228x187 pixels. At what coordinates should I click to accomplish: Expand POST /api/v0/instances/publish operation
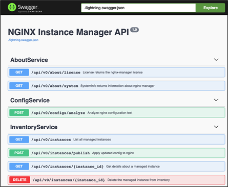coord(116,153)
